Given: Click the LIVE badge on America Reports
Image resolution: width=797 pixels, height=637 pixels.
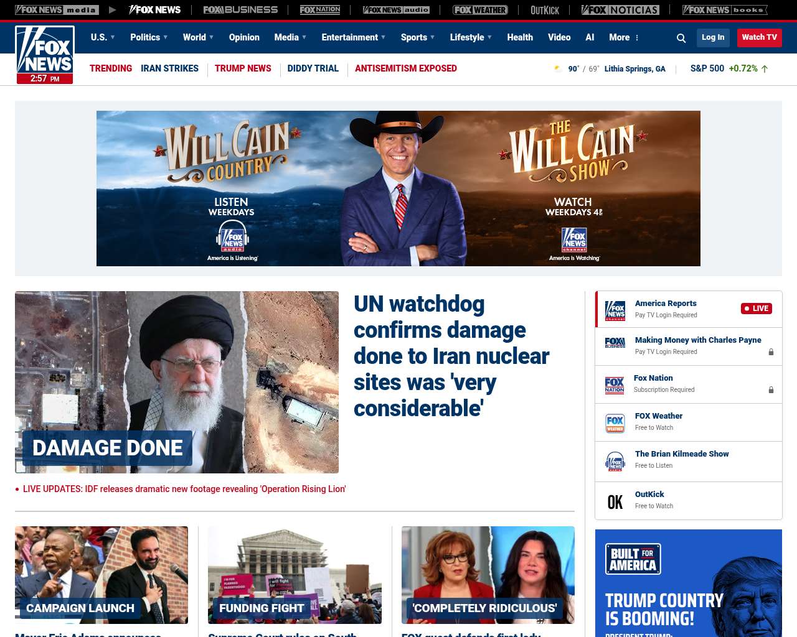Looking at the screenshot, I should (757, 309).
